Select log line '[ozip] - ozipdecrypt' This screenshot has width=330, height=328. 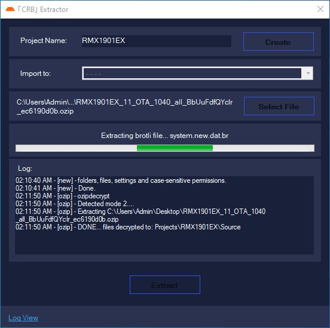pos(62,196)
